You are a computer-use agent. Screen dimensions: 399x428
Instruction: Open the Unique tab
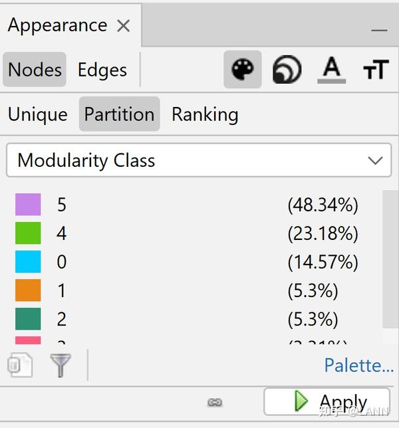(37, 114)
